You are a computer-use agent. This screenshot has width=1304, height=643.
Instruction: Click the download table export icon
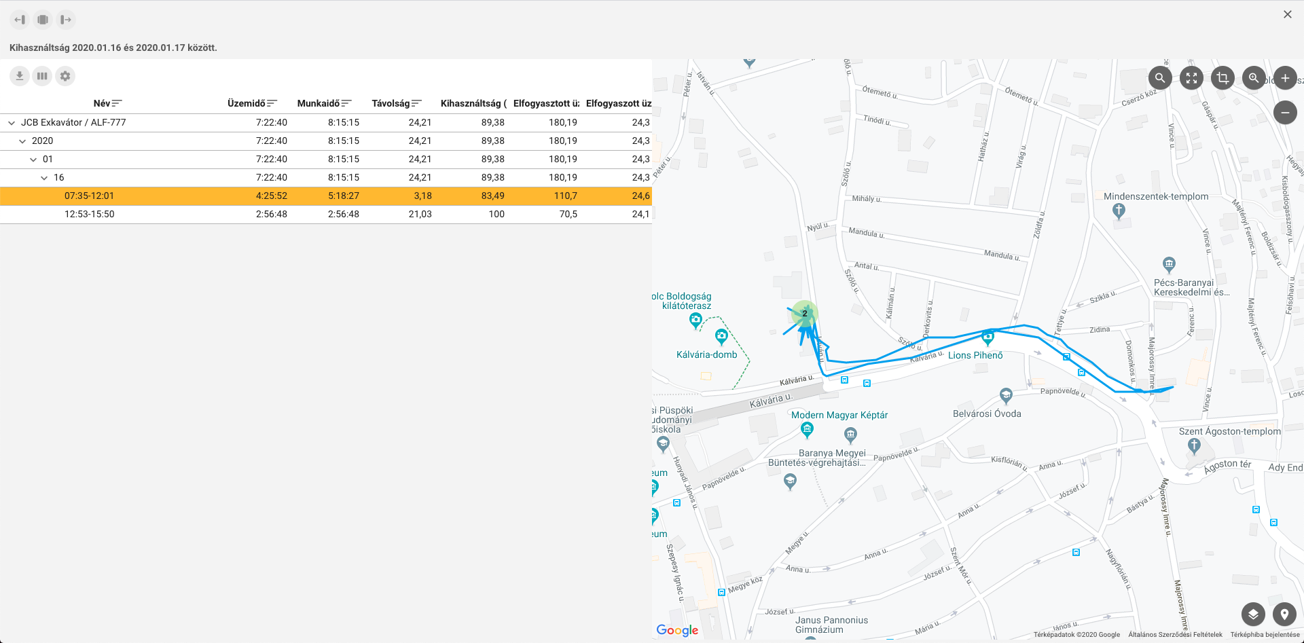coord(20,76)
